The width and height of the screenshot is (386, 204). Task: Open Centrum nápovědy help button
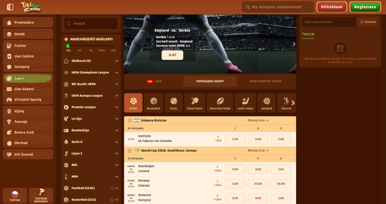(x=41, y=196)
